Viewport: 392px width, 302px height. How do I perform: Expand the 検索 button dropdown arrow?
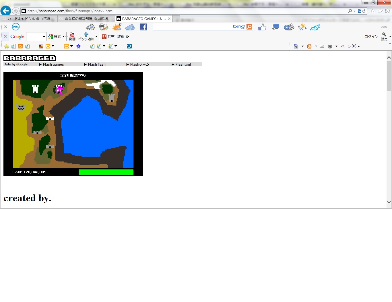pyautogui.click(x=64, y=37)
